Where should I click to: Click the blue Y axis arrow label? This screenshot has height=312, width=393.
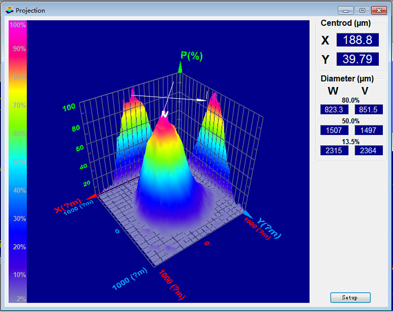(x=269, y=228)
